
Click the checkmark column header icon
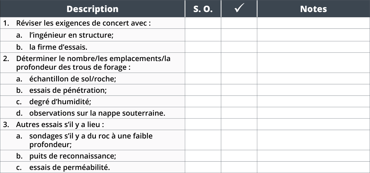(239, 9)
